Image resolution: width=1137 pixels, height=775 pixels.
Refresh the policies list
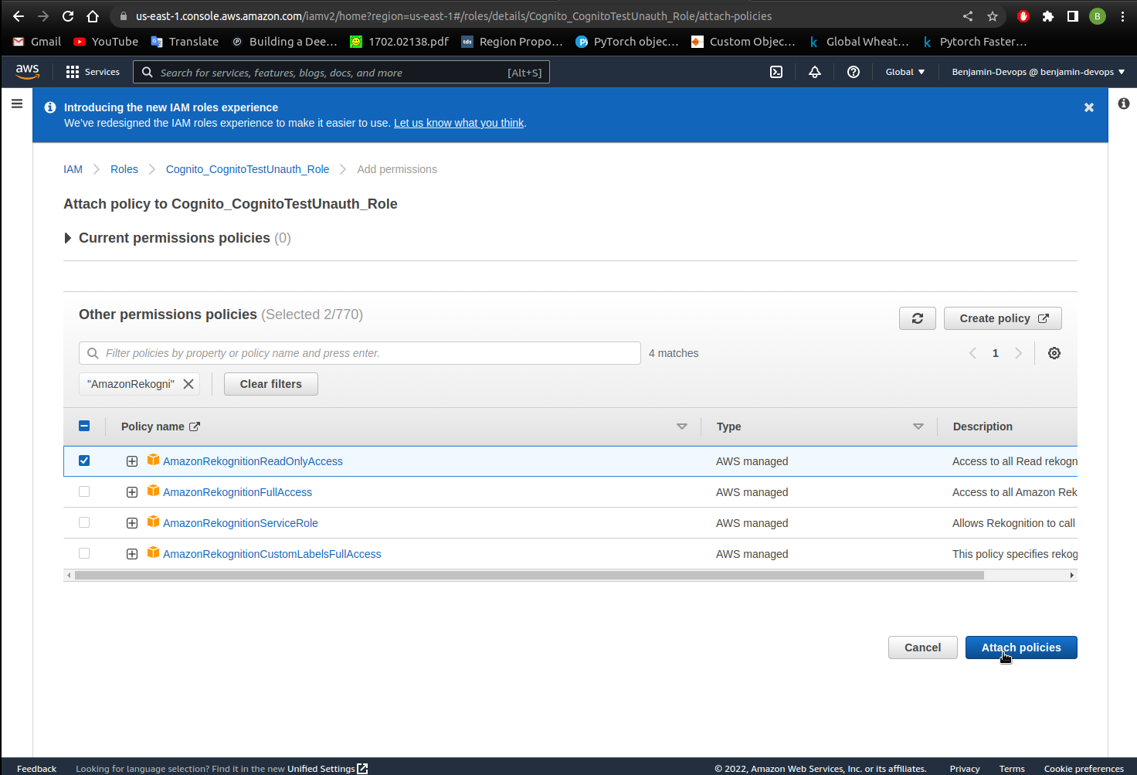[x=918, y=318]
